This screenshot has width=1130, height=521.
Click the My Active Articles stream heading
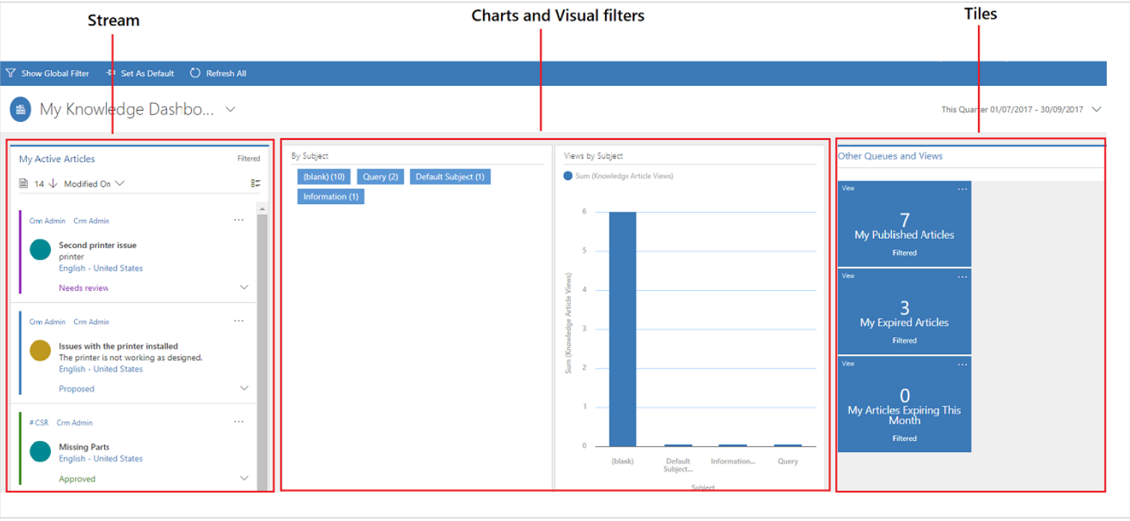point(57,159)
